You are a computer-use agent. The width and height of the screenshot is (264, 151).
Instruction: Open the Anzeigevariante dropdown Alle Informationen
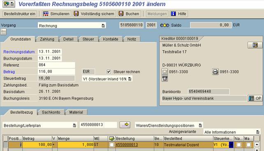[257, 132]
